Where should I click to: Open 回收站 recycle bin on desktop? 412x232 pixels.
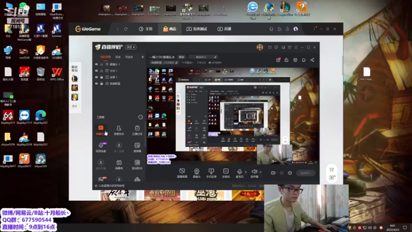(x=41, y=74)
